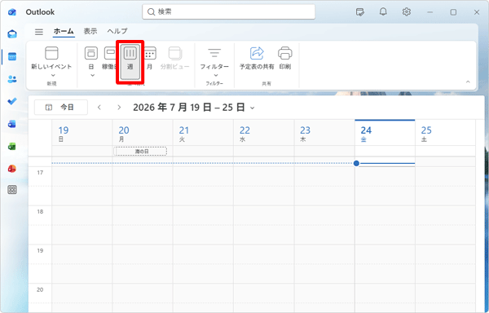The image size is (489, 313).
Task: Open the notifications bell
Action: [383, 12]
